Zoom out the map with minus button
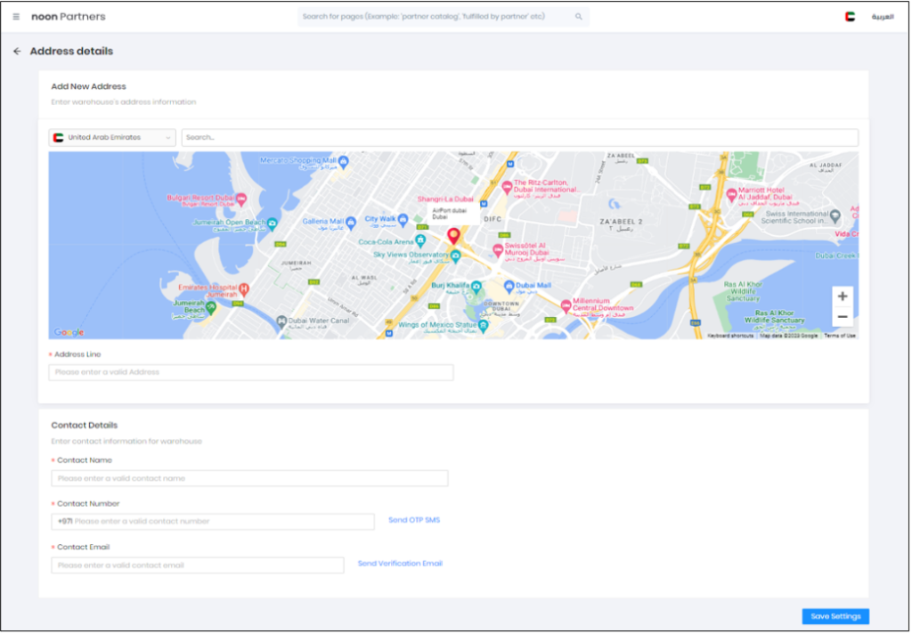The width and height of the screenshot is (912, 634). [x=843, y=317]
